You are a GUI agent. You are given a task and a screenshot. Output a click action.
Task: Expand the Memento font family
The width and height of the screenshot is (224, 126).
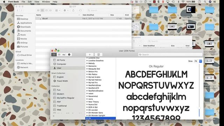point(87,66)
